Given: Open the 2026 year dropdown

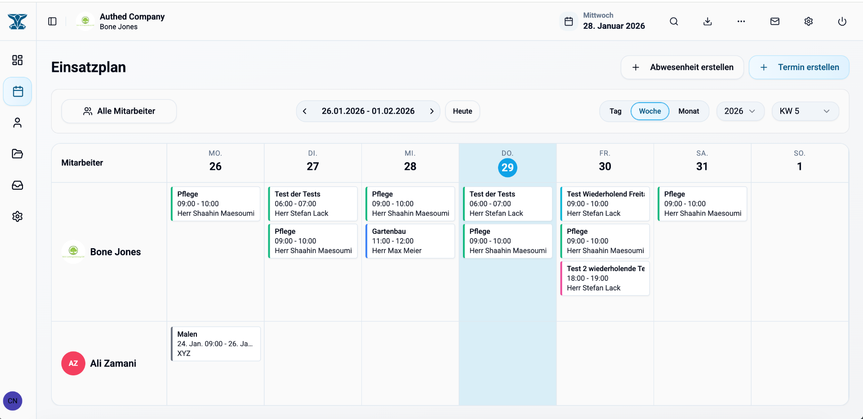Looking at the screenshot, I should tap(740, 111).
